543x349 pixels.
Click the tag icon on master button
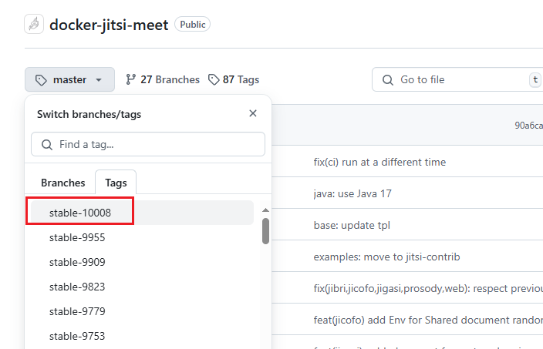click(41, 80)
